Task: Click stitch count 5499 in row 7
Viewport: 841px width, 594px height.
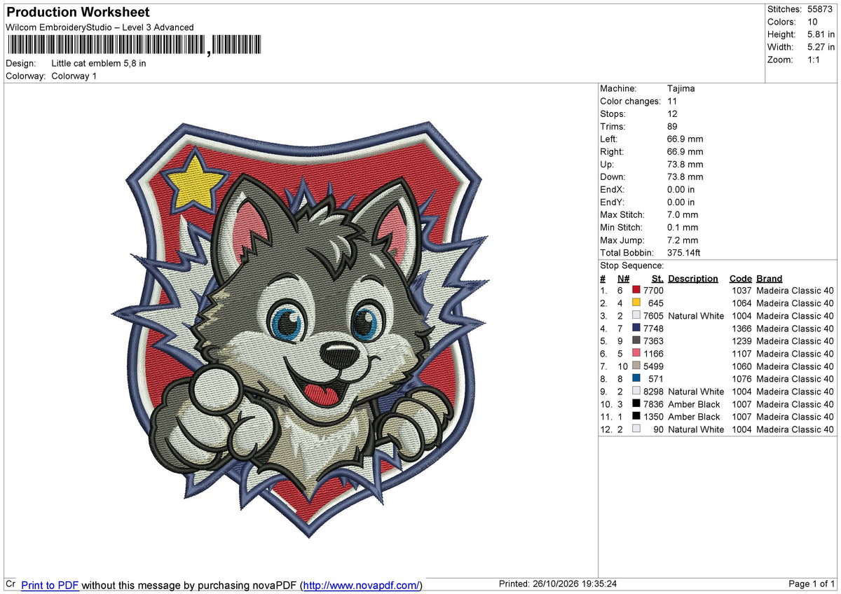Action: click(653, 366)
